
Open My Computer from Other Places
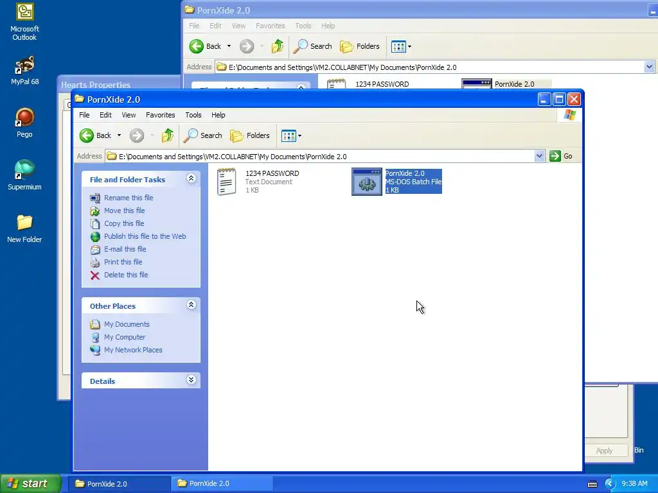point(125,337)
